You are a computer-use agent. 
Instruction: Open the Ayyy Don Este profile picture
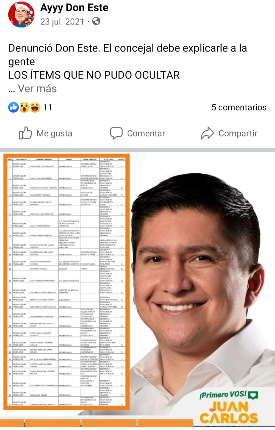point(21,15)
